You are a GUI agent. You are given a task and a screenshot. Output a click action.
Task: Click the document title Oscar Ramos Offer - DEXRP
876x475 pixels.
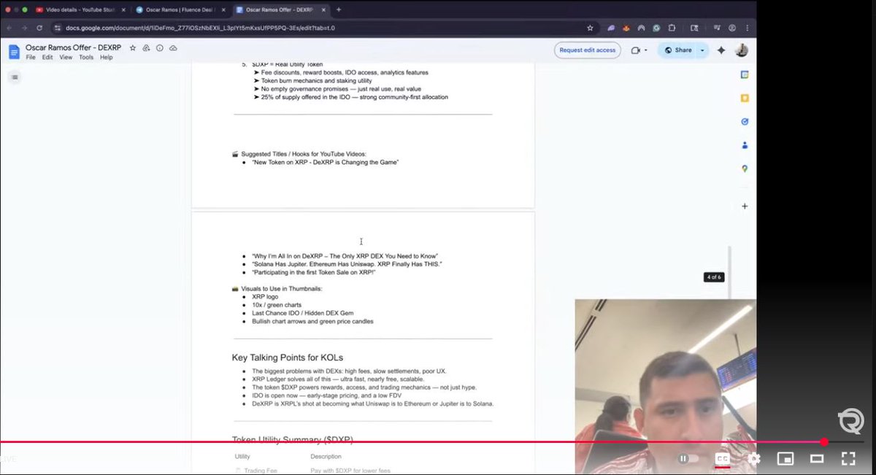(72, 47)
